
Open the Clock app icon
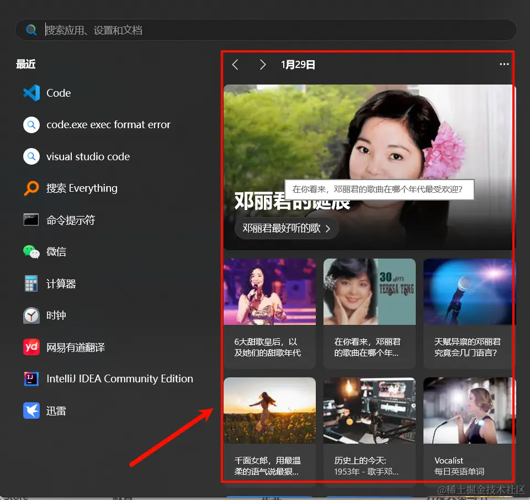31,315
